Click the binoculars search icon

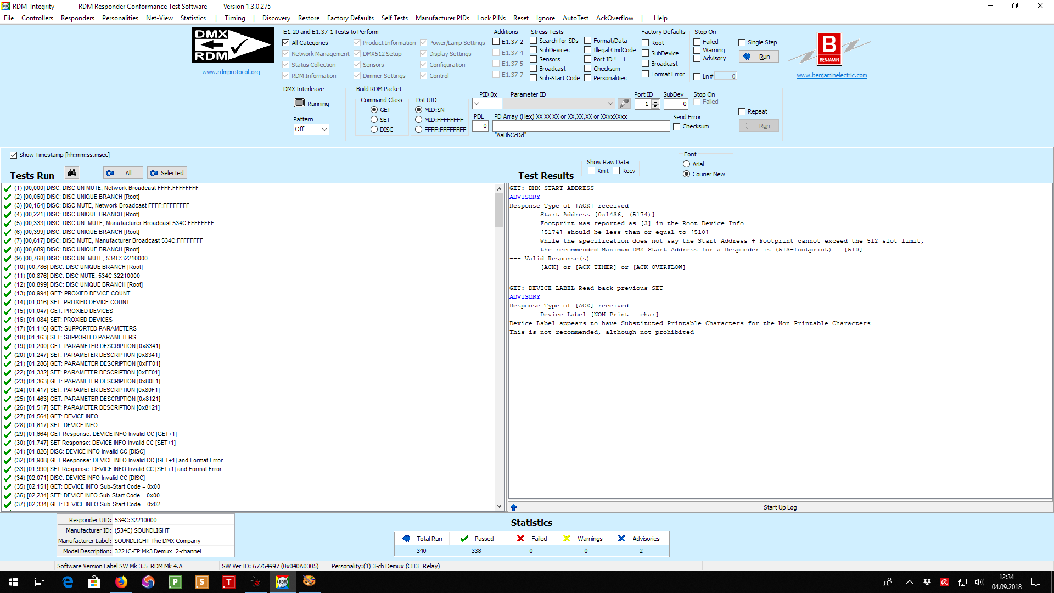coord(72,173)
